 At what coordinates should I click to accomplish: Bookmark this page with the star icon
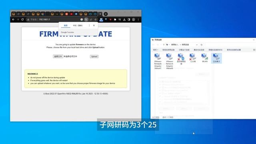pos(96,20)
